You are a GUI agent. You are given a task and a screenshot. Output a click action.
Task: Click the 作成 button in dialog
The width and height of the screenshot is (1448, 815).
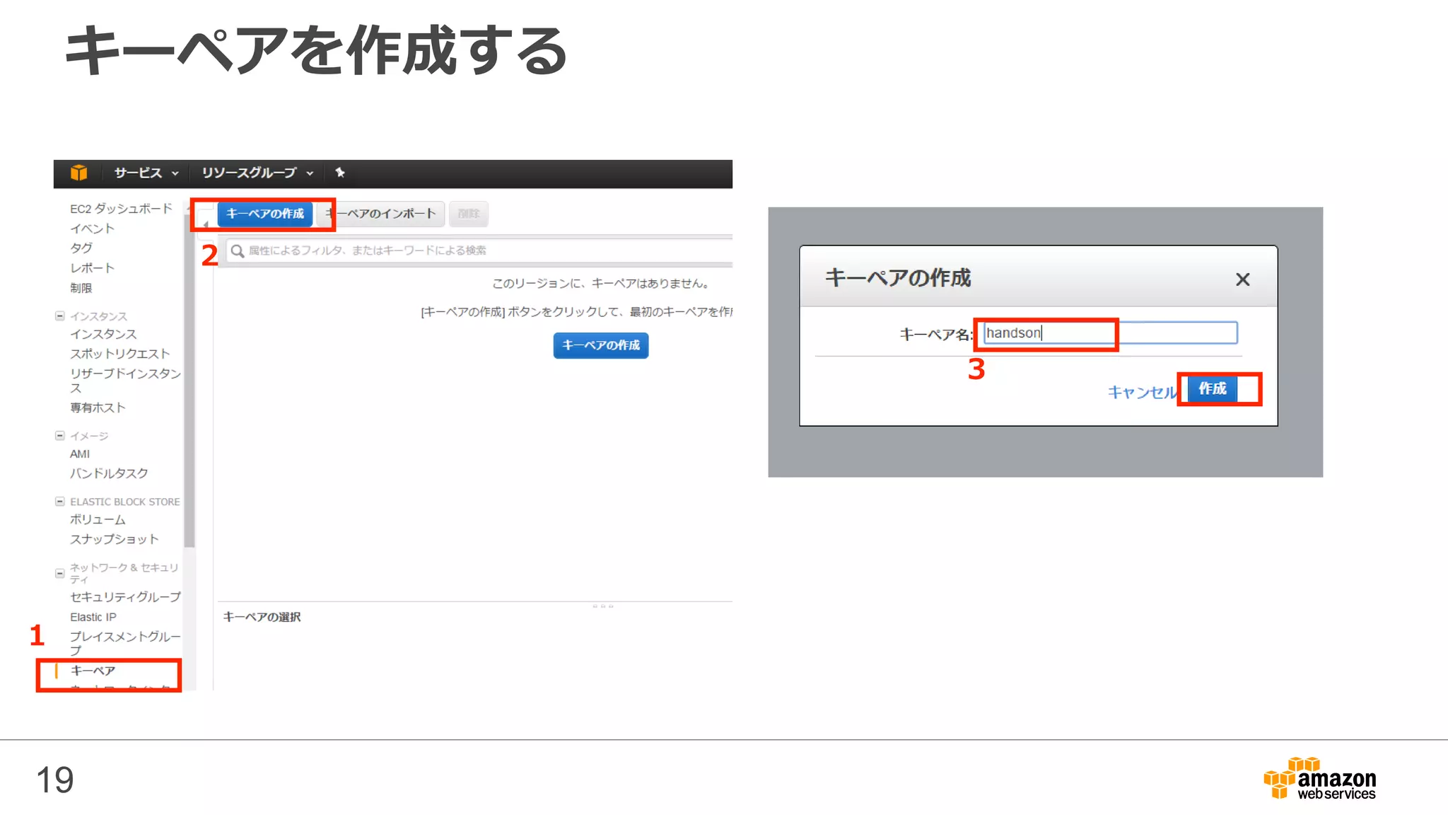pos(1212,388)
